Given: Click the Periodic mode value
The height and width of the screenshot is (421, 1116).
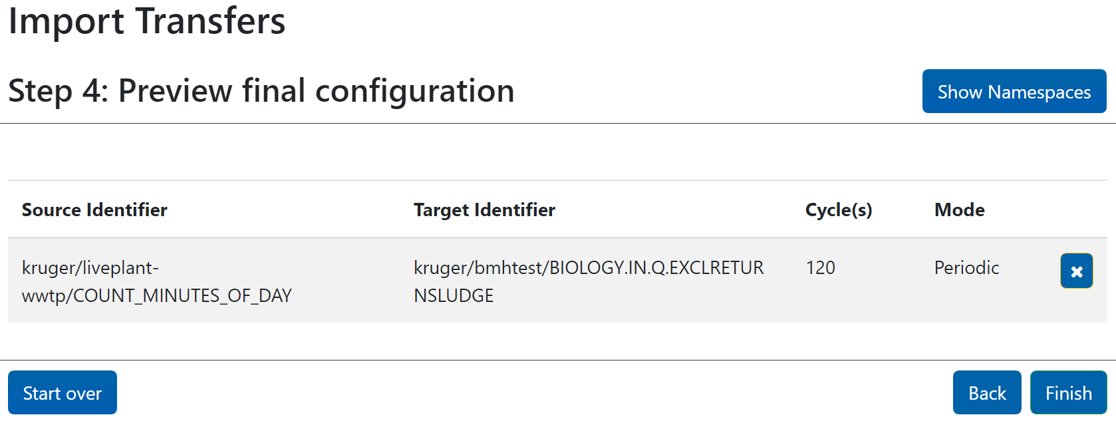Looking at the screenshot, I should pos(966,267).
